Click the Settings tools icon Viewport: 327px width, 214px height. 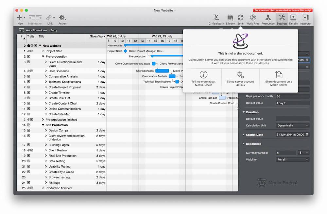pos(282,18)
